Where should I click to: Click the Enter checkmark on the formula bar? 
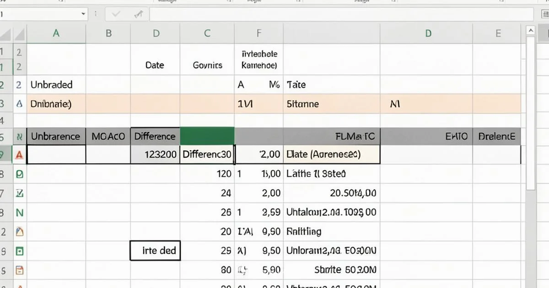pos(116,14)
